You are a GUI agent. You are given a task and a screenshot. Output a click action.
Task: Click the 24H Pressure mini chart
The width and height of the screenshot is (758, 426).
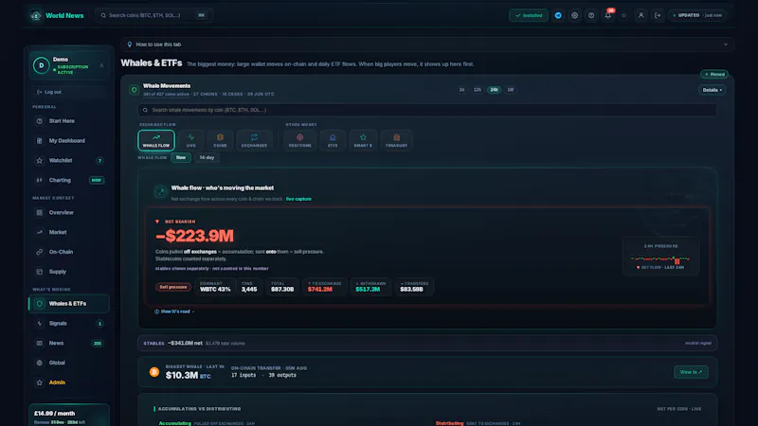coord(660,257)
